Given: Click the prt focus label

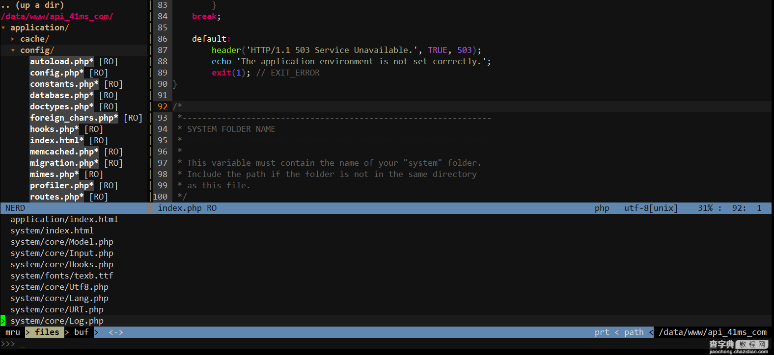Looking at the screenshot, I should coord(602,332).
